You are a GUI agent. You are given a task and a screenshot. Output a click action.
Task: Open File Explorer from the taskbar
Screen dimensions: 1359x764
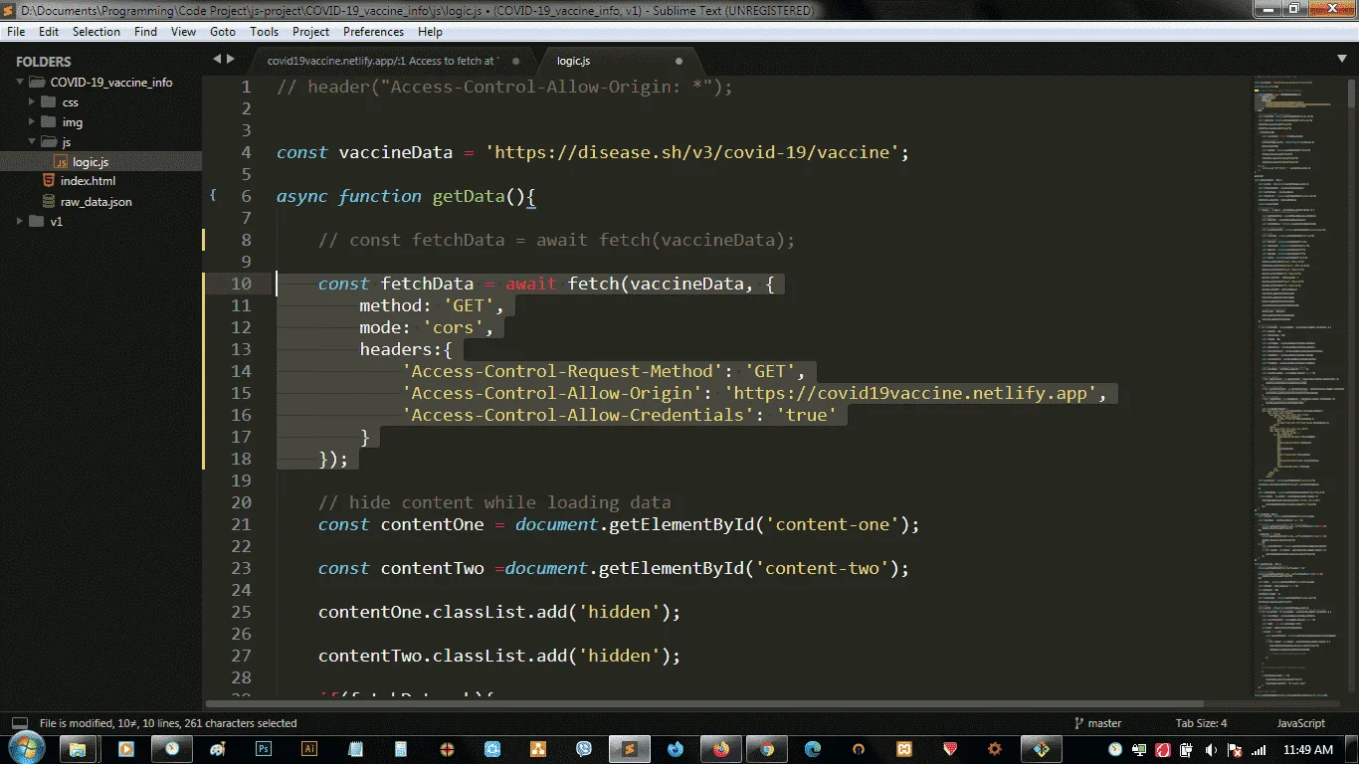[78, 749]
